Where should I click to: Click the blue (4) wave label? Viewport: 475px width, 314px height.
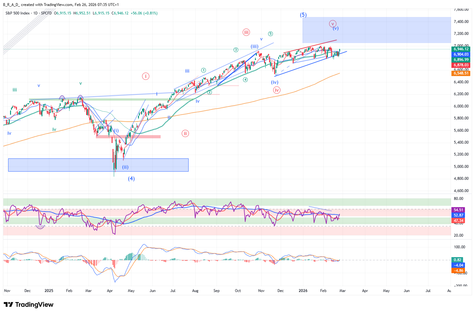[x=131, y=179]
